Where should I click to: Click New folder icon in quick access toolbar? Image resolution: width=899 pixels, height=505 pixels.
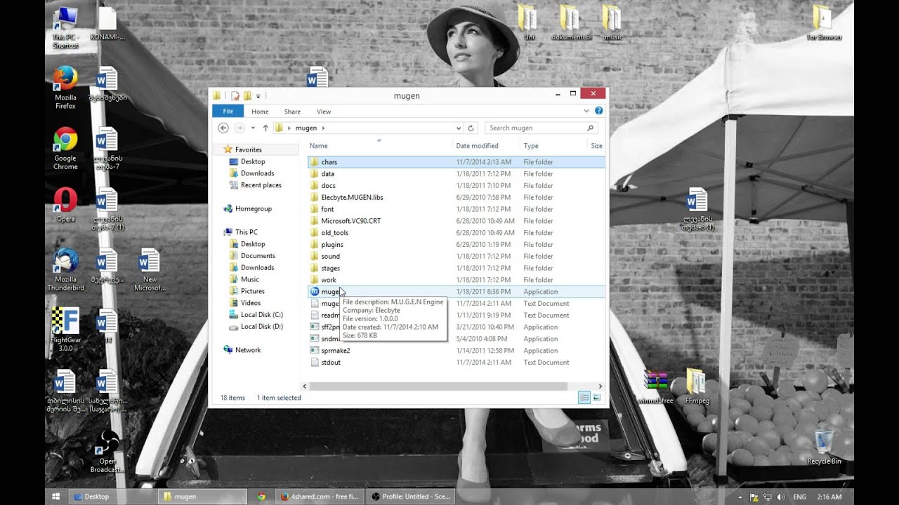(x=247, y=95)
